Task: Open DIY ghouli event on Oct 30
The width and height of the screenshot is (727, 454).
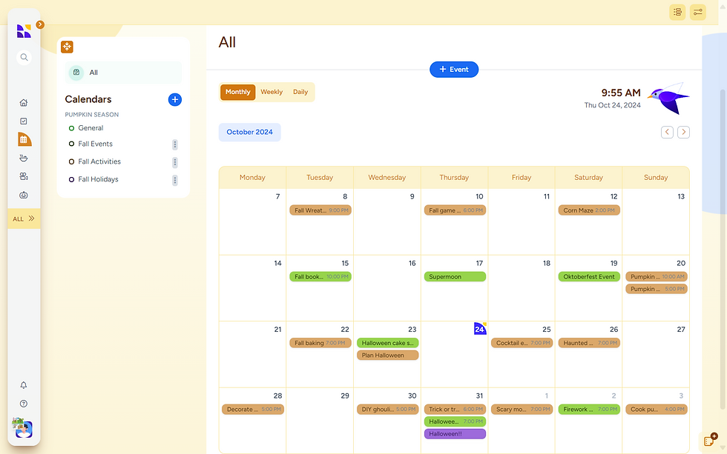Action: [x=387, y=409]
